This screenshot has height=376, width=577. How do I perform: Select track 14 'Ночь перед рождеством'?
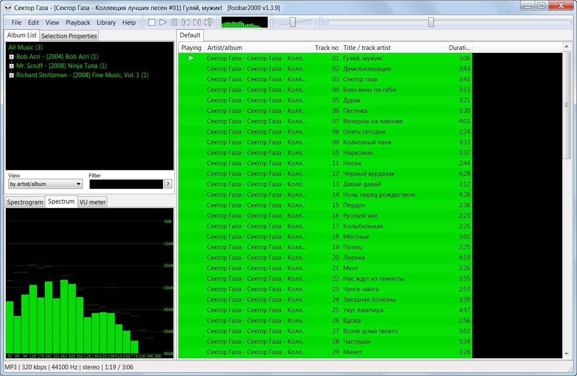[x=325, y=195]
